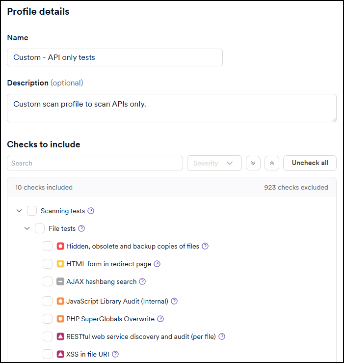Screen dimensions: 344x363
Task: Click help icon beside File tests
Action: [x=81, y=228]
